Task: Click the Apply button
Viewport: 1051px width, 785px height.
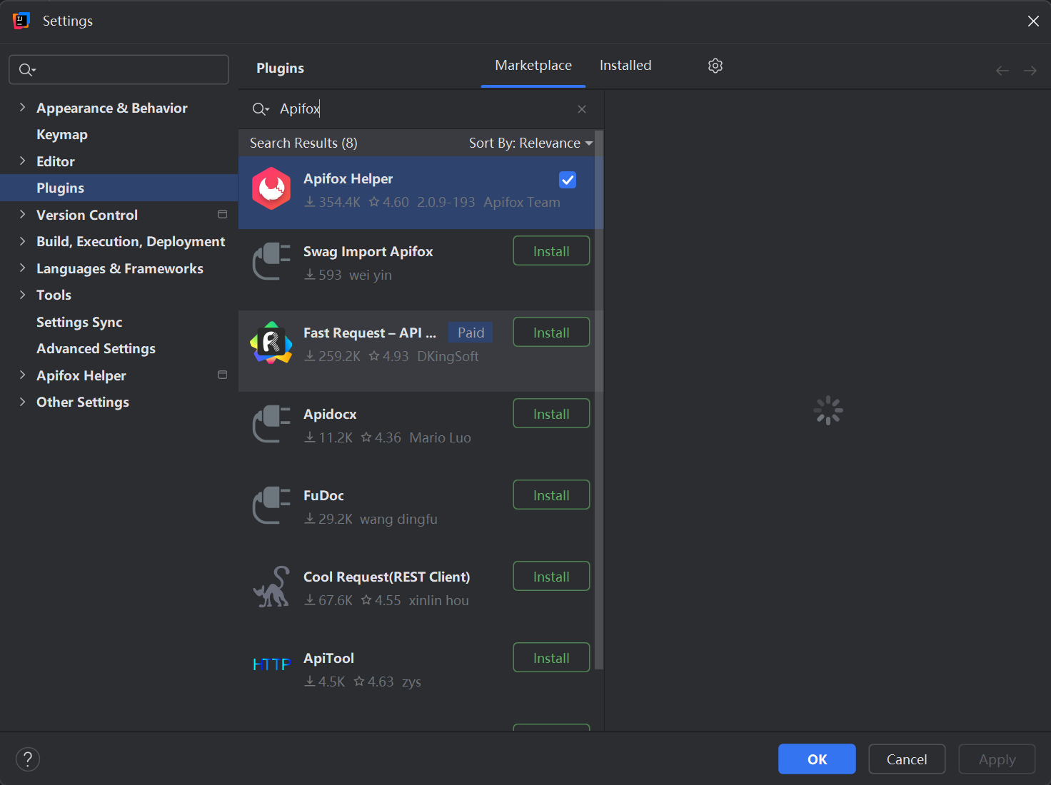Action: pos(997,759)
